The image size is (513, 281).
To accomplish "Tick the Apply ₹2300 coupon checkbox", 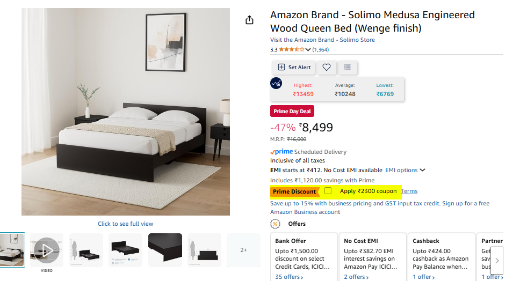I will pos(328,191).
